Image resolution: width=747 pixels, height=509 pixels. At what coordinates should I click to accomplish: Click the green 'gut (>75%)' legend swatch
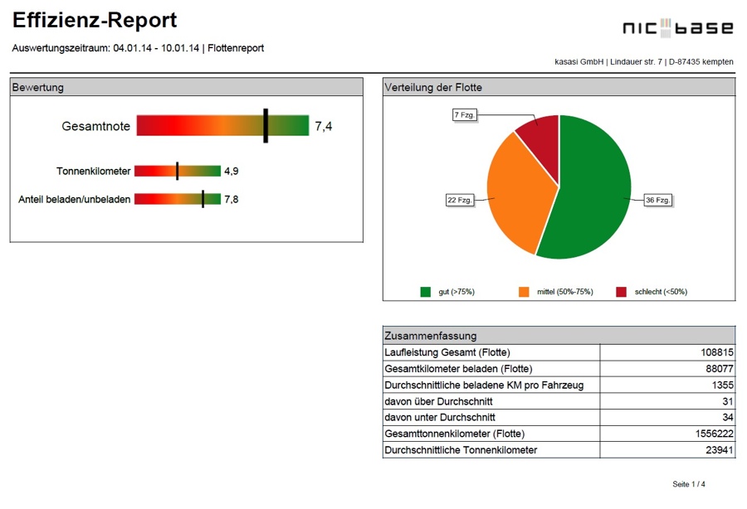coord(426,292)
